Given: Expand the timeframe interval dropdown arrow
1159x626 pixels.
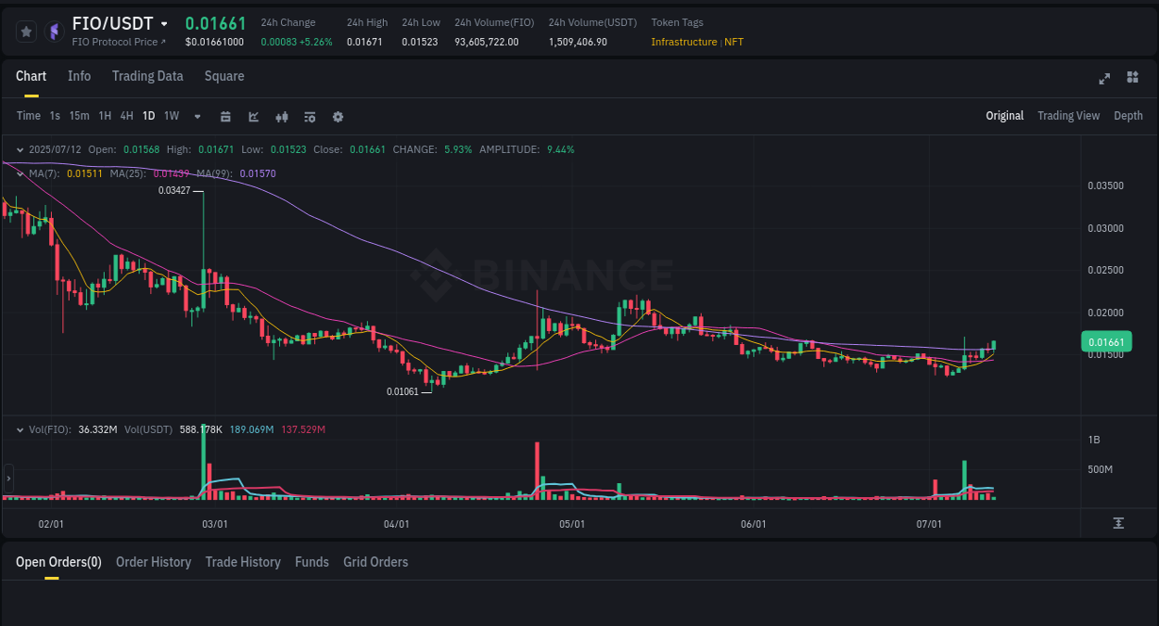Looking at the screenshot, I should (196, 116).
